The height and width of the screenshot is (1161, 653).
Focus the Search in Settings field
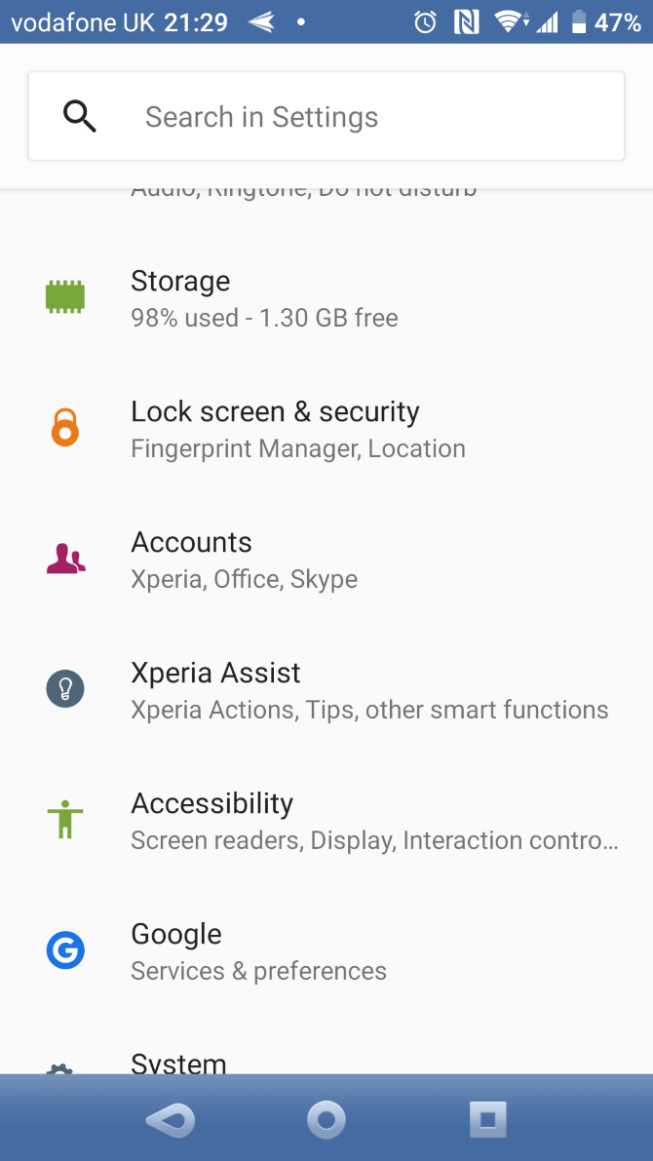(x=370, y=117)
